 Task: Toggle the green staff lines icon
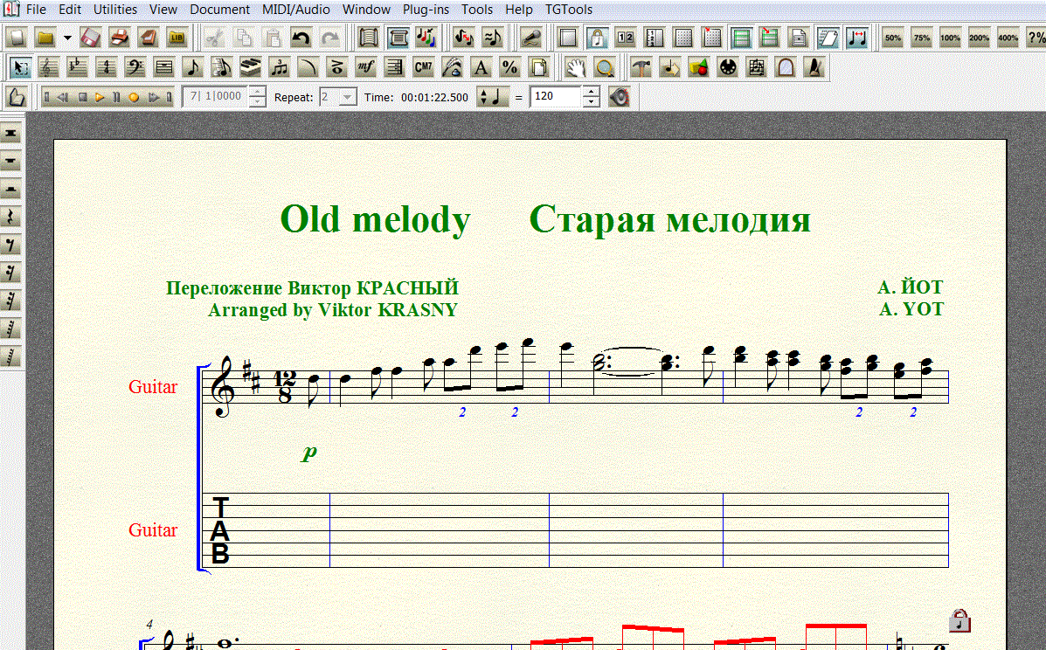[740, 38]
